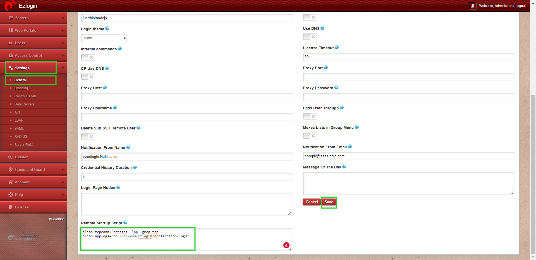This screenshot has width=536, height=260.
Task: Open help tooltip for Internal commands
Action: tap(120, 49)
